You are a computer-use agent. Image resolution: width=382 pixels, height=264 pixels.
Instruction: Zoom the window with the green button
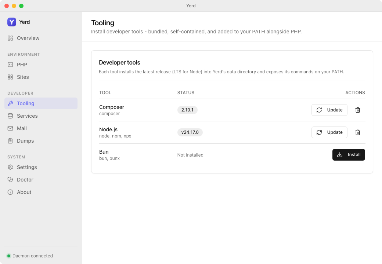click(21, 6)
